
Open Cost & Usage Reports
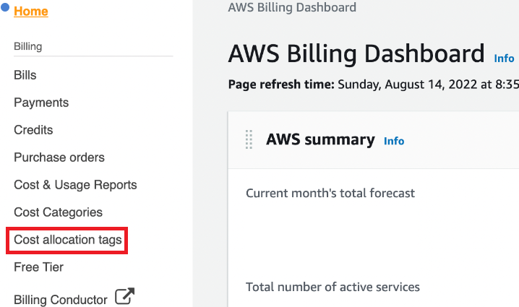click(75, 185)
